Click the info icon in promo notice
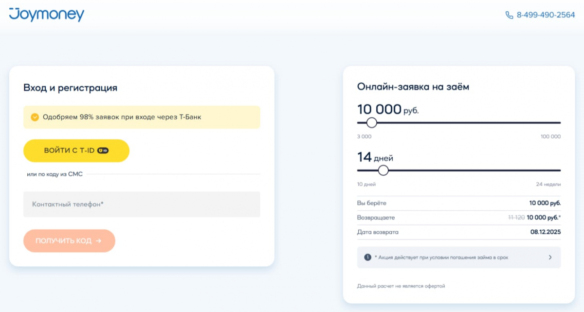Viewport: 584px width, 312px height. coord(368,257)
